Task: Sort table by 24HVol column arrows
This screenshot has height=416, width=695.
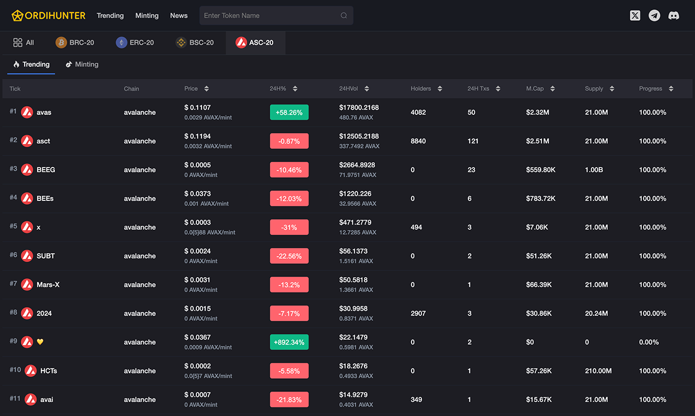Action: 367,89
